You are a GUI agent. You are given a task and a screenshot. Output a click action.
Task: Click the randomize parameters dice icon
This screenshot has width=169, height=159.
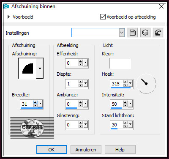point(145,33)
